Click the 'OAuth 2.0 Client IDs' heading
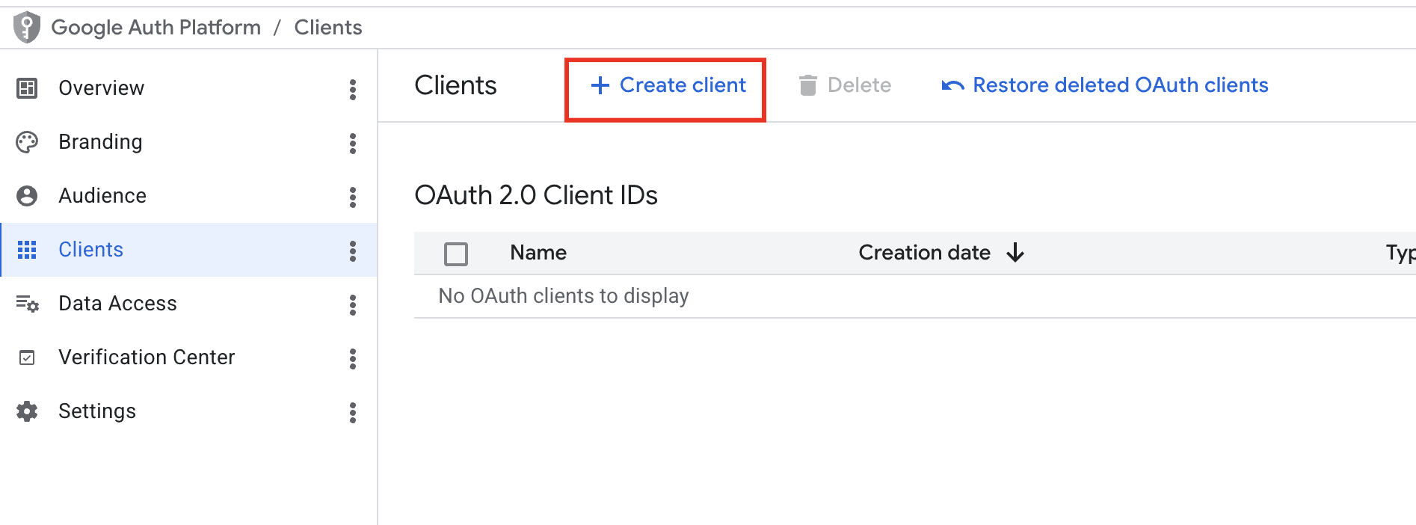The width and height of the screenshot is (1416, 525). [536, 195]
